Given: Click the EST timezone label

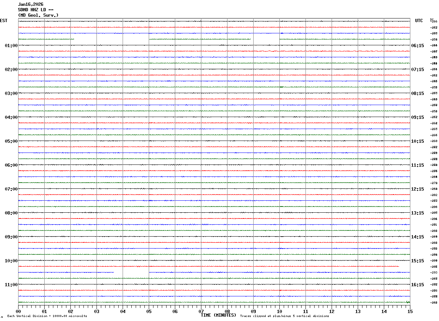Looking at the screenshot, I should click(x=3, y=21).
